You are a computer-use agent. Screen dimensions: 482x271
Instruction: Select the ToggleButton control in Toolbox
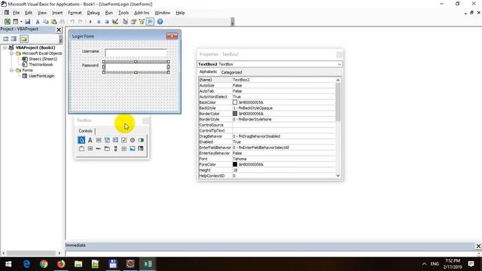click(141, 140)
